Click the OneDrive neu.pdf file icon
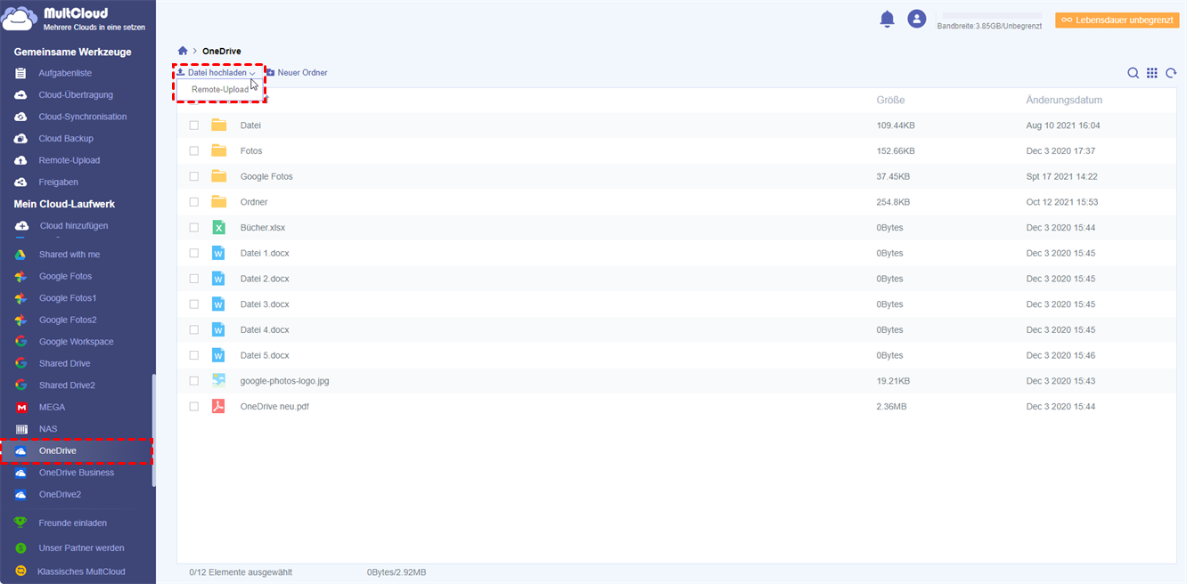This screenshot has height=584, width=1187. 218,406
